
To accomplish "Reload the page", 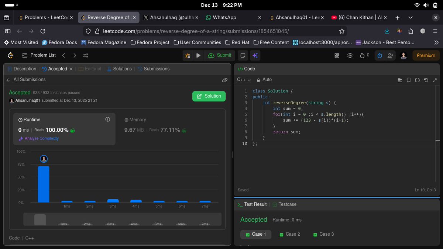I will click(x=43, y=31).
